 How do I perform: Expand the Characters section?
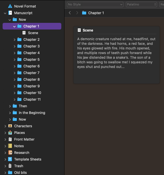pyautogui.click(x=5, y=126)
